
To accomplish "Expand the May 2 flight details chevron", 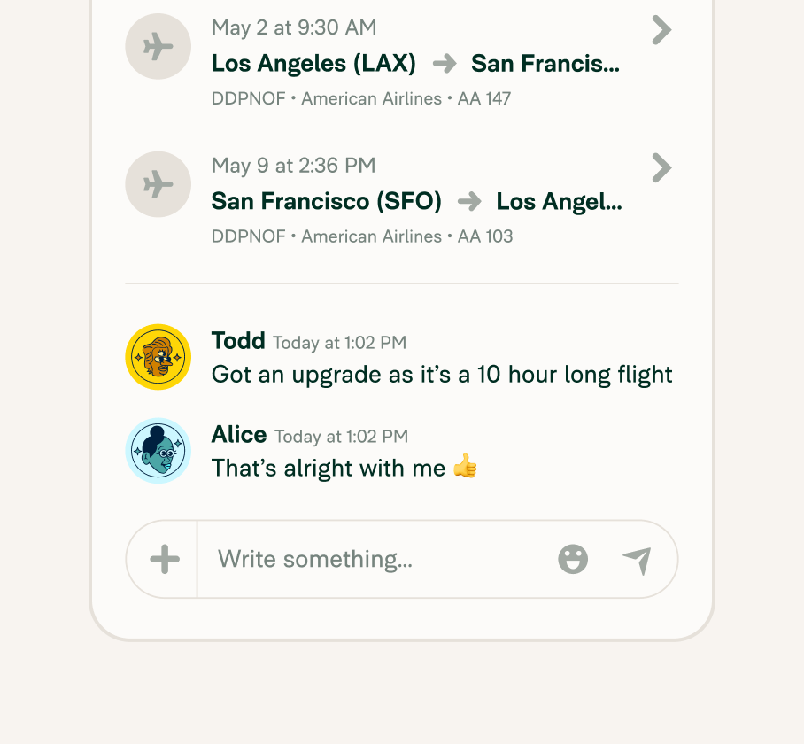I will point(661,30).
